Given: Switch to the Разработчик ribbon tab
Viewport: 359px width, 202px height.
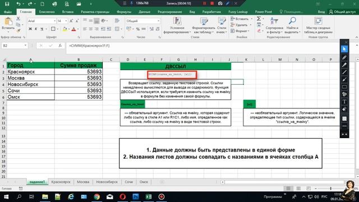Looking at the screenshot, I should click(x=211, y=12).
